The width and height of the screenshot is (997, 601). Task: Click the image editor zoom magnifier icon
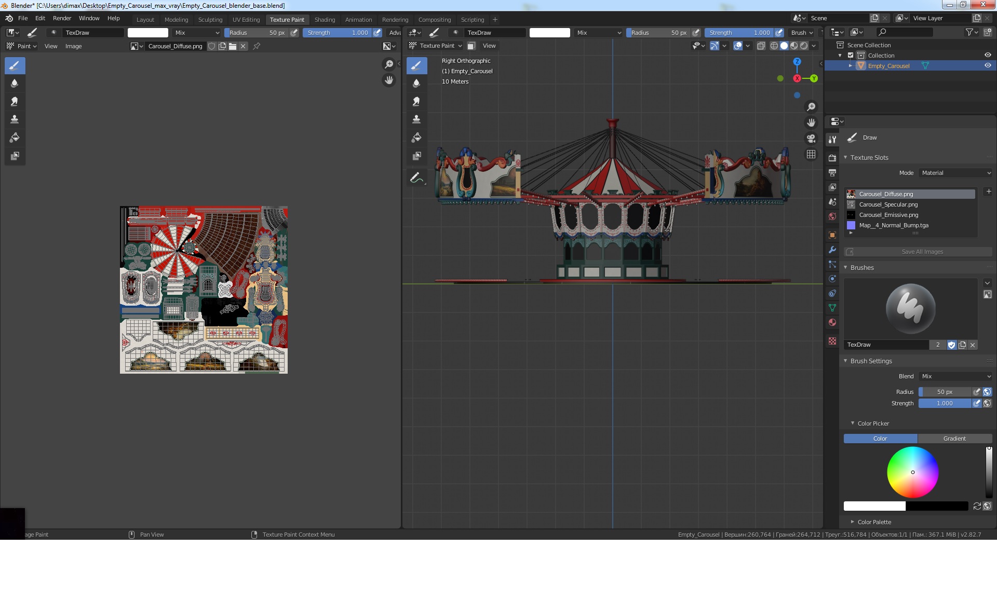click(x=388, y=64)
